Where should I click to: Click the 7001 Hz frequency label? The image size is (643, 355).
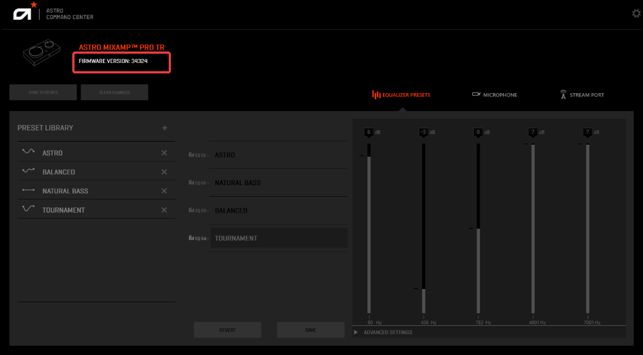point(592,323)
